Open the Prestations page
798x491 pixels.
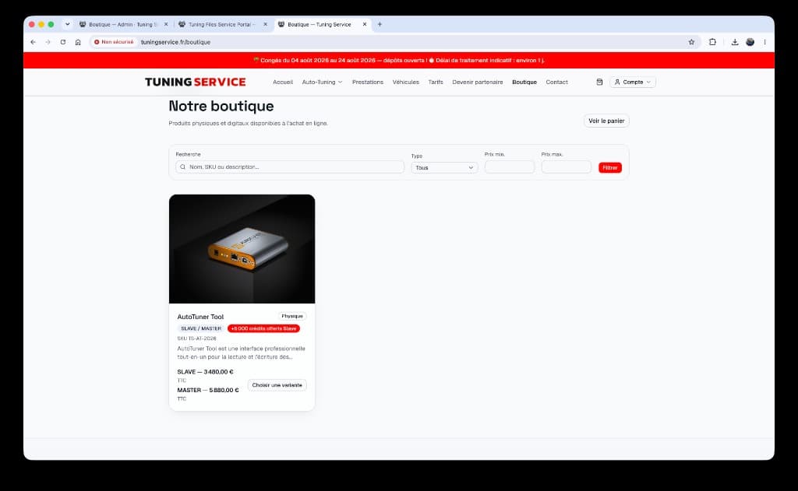(x=368, y=82)
